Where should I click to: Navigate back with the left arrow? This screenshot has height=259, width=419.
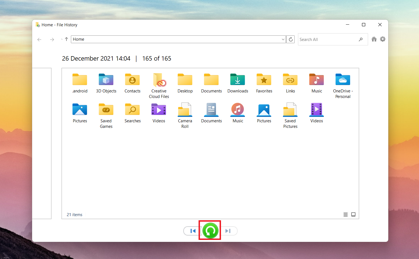tap(39, 40)
